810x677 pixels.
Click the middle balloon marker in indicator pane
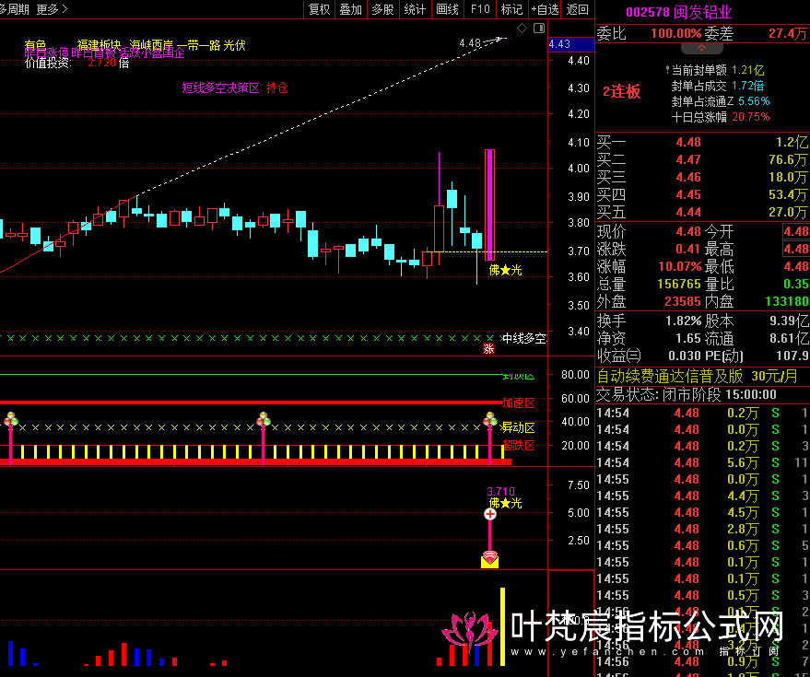pos(264,419)
